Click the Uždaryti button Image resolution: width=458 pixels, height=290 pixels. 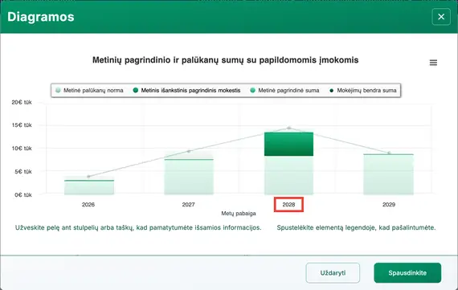333,273
